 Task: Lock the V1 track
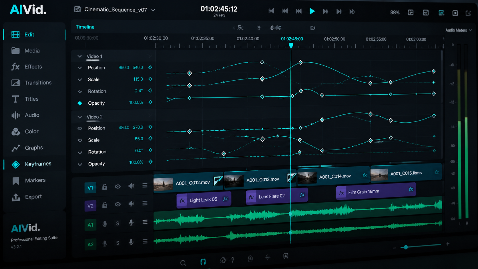(x=105, y=187)
